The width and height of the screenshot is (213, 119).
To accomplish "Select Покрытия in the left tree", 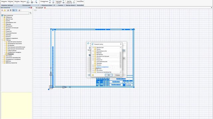I will 9,31.
